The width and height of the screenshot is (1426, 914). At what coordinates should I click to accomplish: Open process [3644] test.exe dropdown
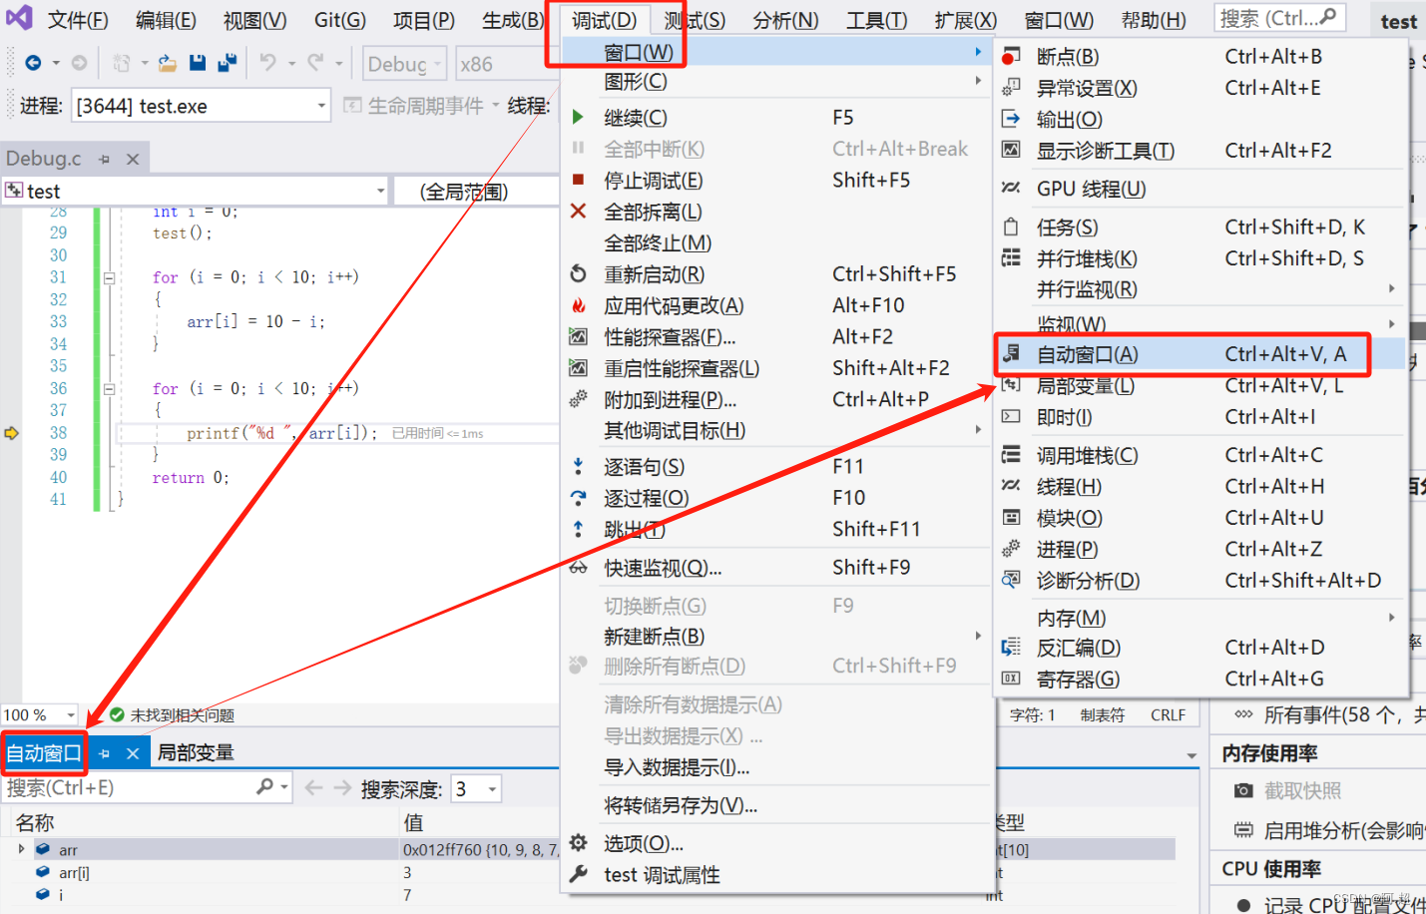pos(201,106)
